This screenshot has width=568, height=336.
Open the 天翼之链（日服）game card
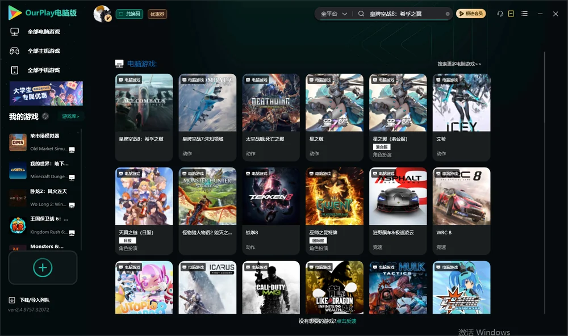click(144, 211)
